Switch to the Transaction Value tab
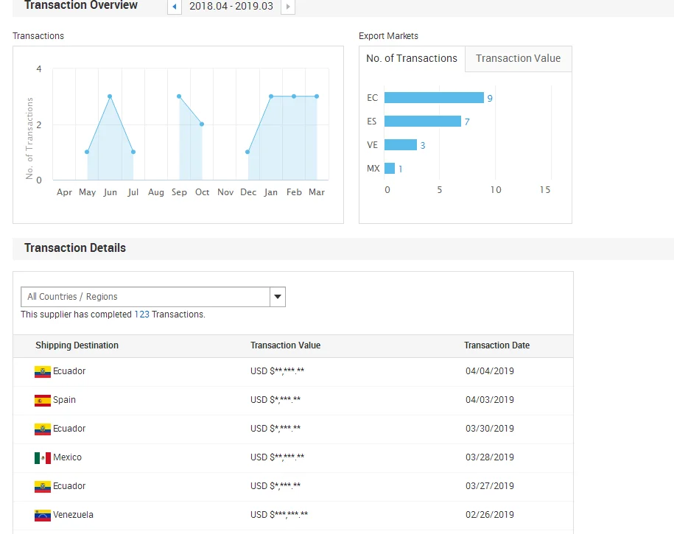This screenshot has width=674, height=534. 518,59
